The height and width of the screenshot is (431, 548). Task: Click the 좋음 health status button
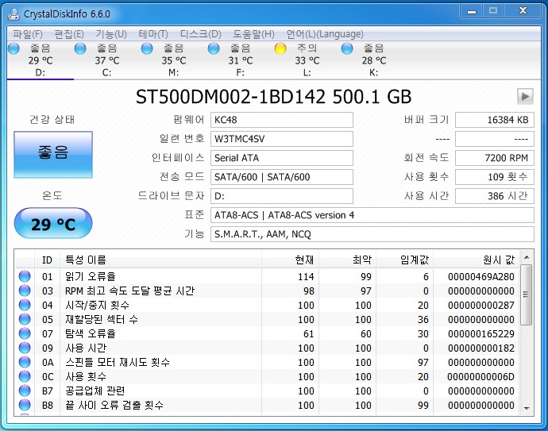(x=52, y=154)
